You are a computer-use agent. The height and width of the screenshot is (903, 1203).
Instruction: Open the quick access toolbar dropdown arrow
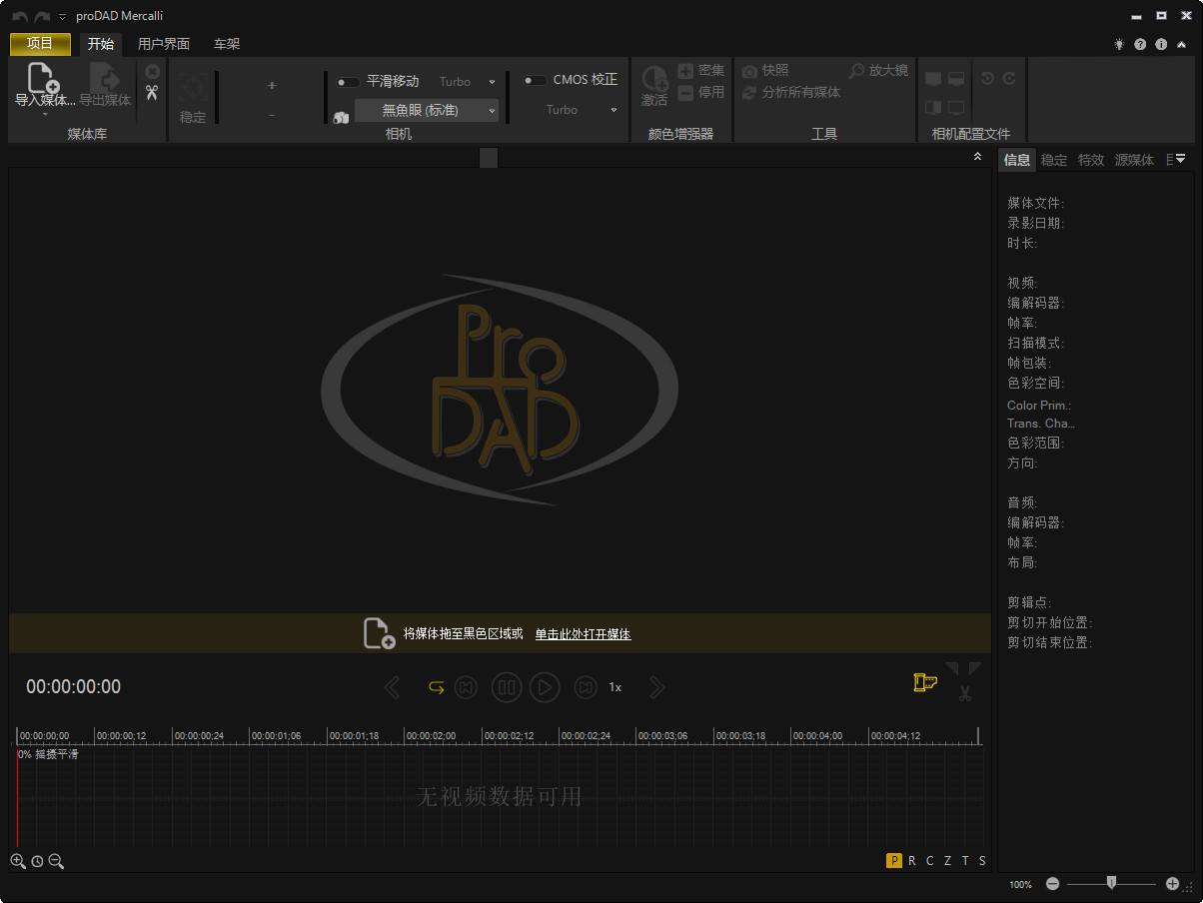63,17
